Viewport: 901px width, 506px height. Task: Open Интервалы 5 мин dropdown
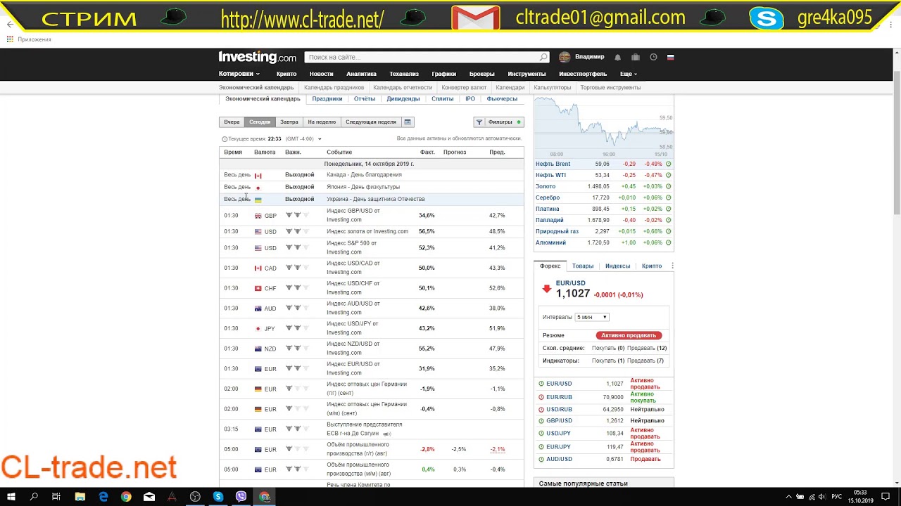(591, 317)
